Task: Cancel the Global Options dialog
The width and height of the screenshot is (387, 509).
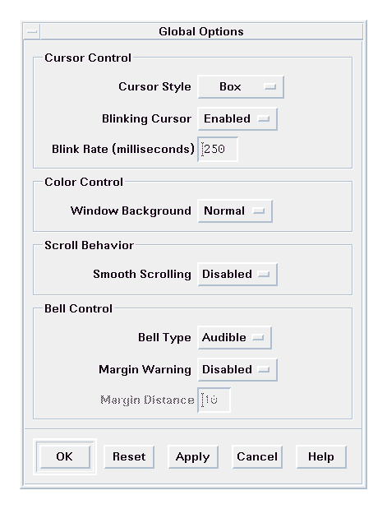Action: point(257,456)
